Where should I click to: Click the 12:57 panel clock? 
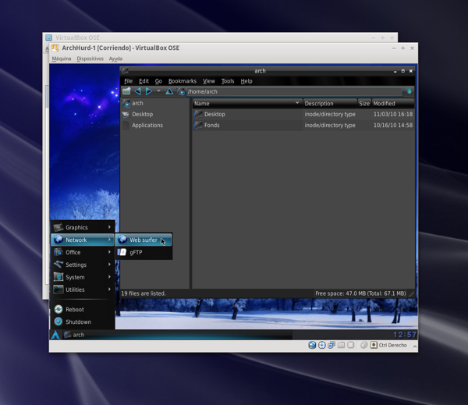[404, 335]
